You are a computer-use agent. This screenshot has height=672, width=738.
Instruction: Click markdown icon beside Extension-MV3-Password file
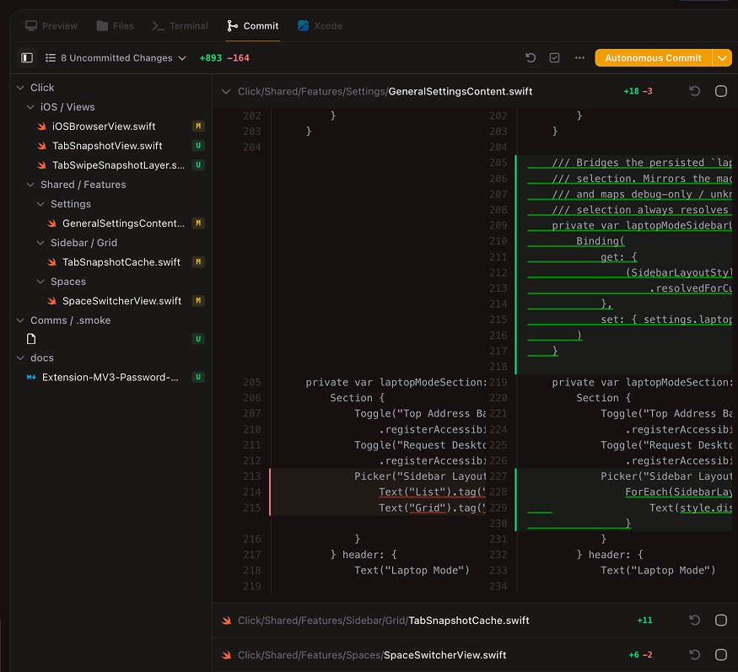click(x=31, y=377)
